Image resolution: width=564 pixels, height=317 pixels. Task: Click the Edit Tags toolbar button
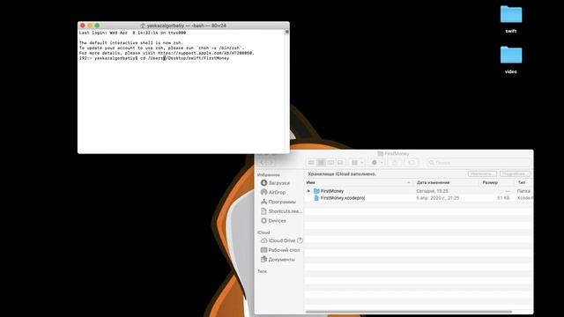click(412, 163)
